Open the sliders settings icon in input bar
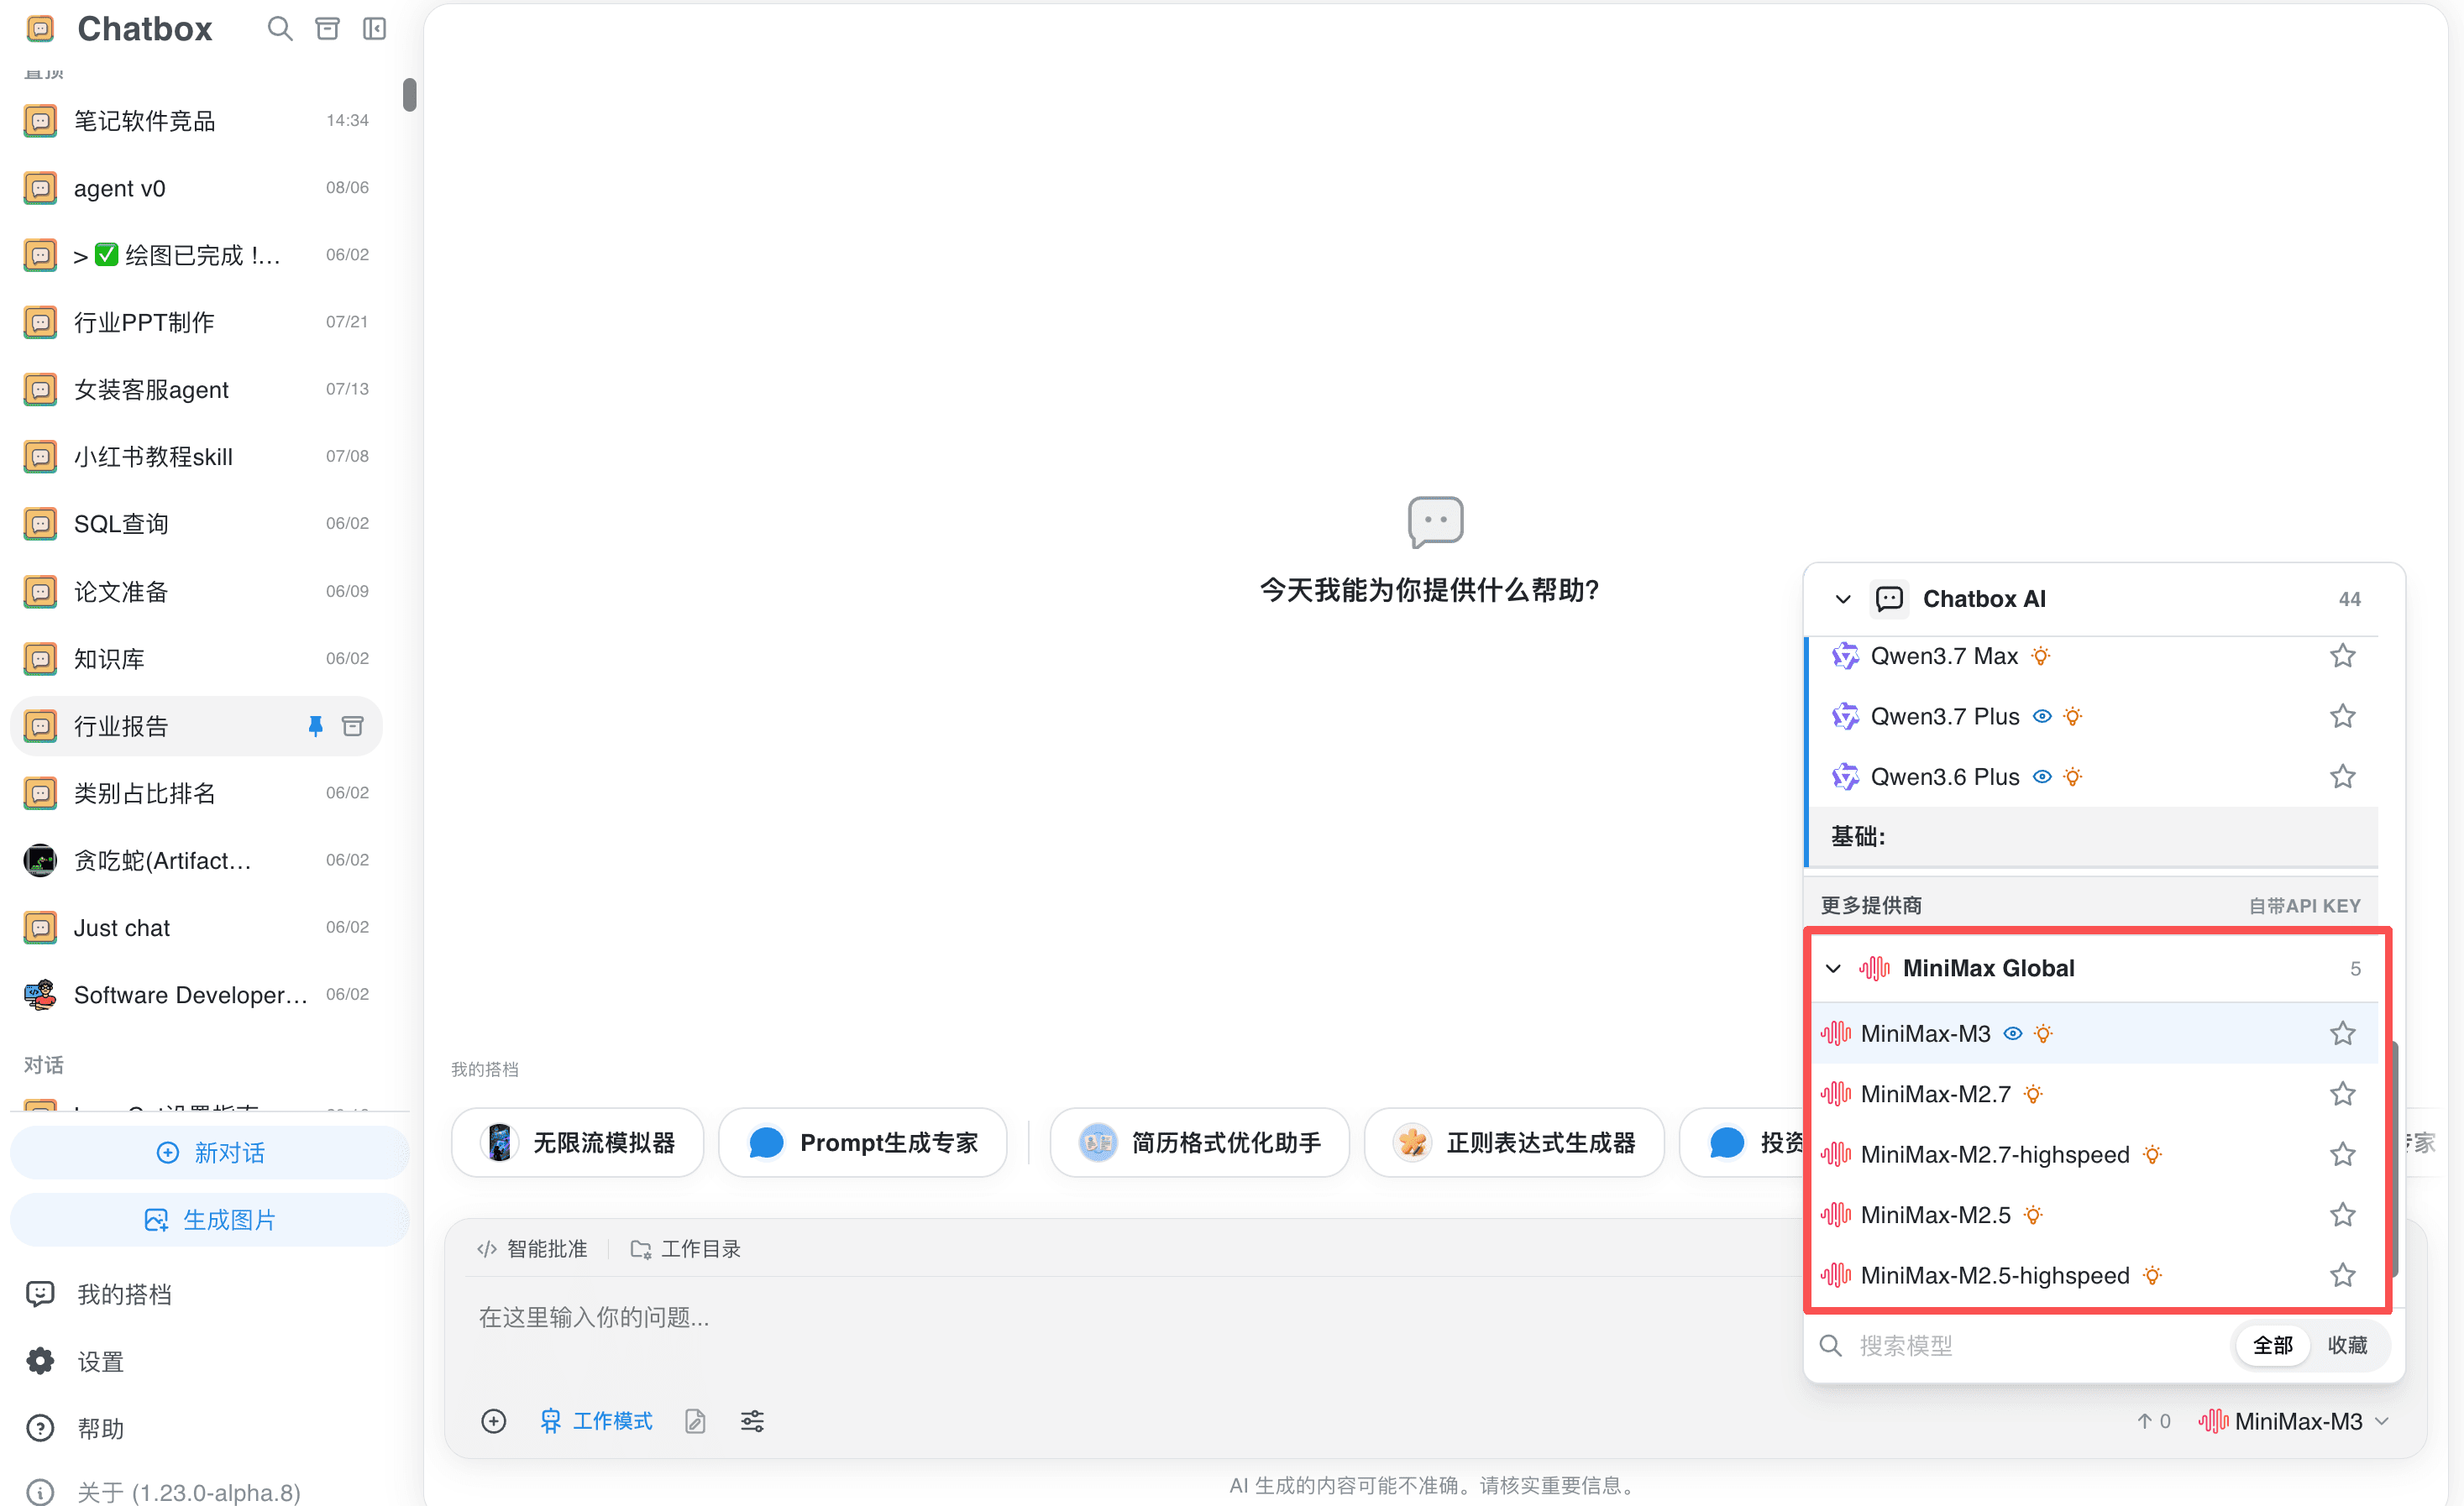The width and height of the screenshot is (2464, 1506). 752,1420
